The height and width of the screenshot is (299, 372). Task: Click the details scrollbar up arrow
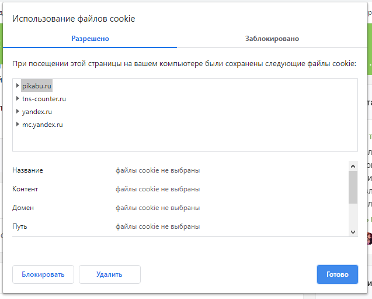(353, 166)
